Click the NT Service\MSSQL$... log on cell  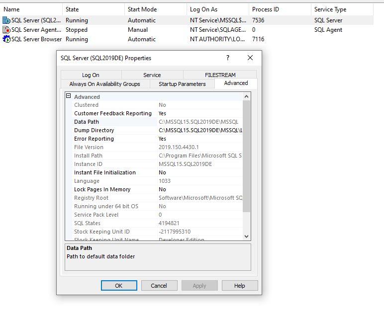pos(218,20)
